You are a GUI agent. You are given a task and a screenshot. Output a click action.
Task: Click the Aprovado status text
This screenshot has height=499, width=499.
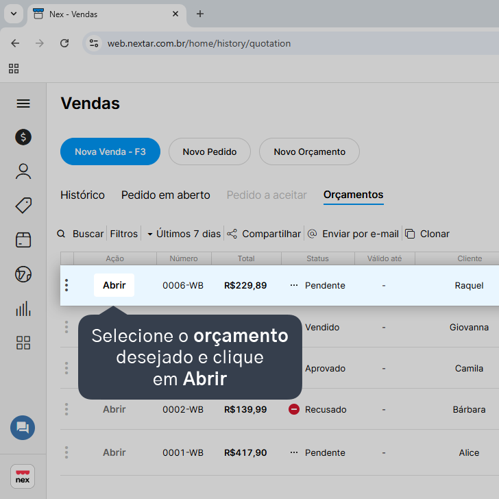click(x=325, y=369)
